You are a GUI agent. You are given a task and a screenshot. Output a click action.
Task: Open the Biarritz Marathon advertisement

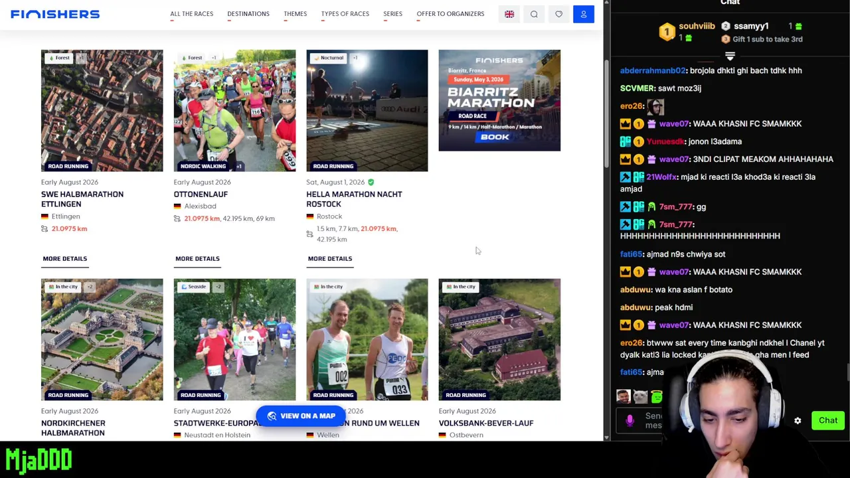(499, 100)
